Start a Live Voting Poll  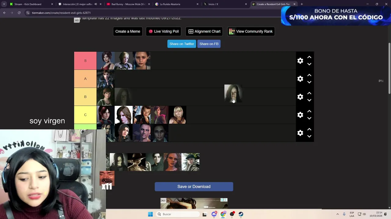coord(164,31)
